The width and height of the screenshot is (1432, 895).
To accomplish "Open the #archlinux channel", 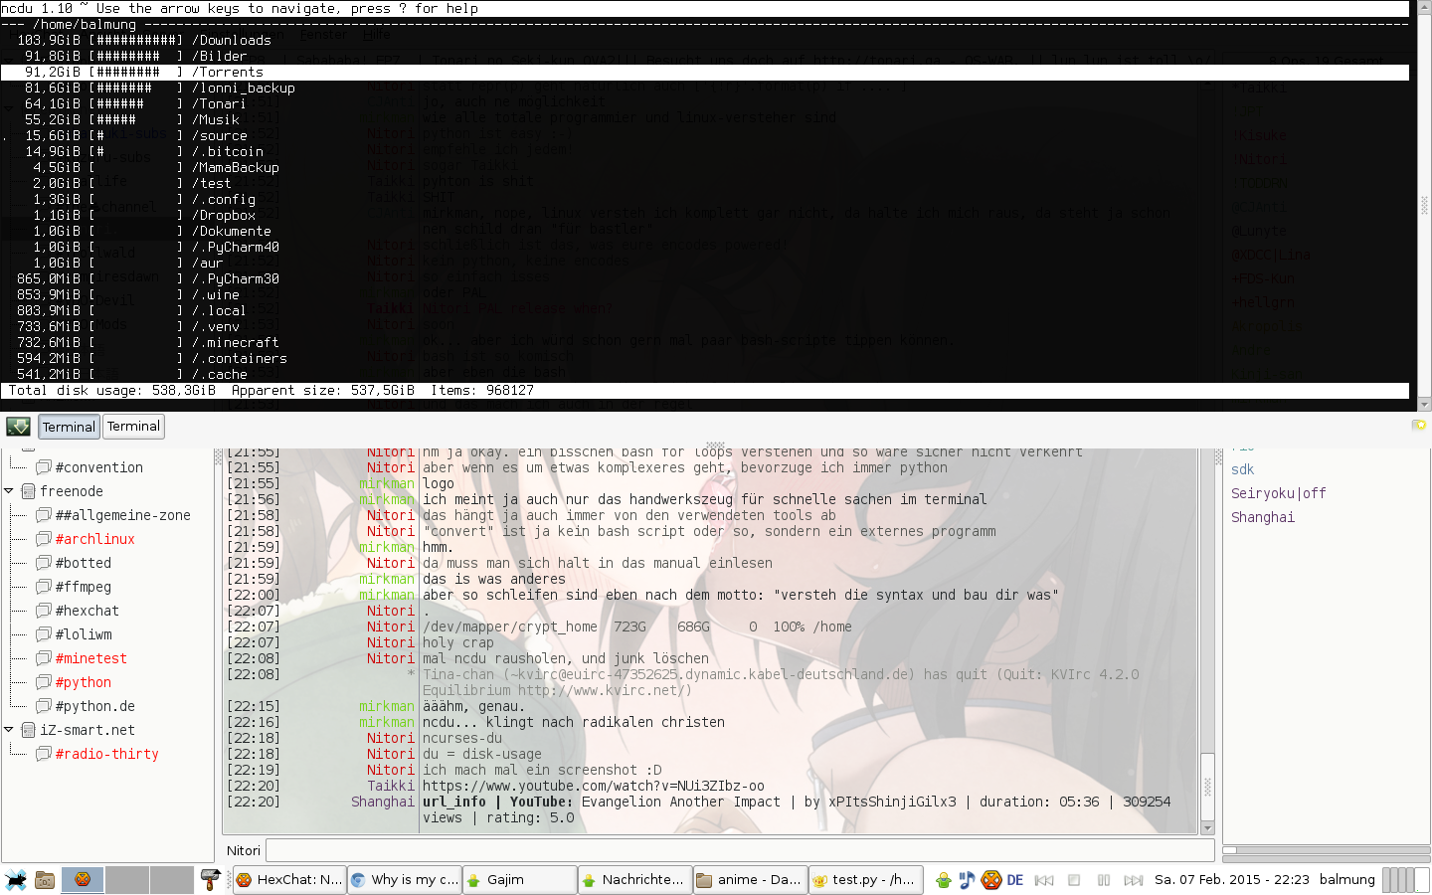I will pos(94,539).
